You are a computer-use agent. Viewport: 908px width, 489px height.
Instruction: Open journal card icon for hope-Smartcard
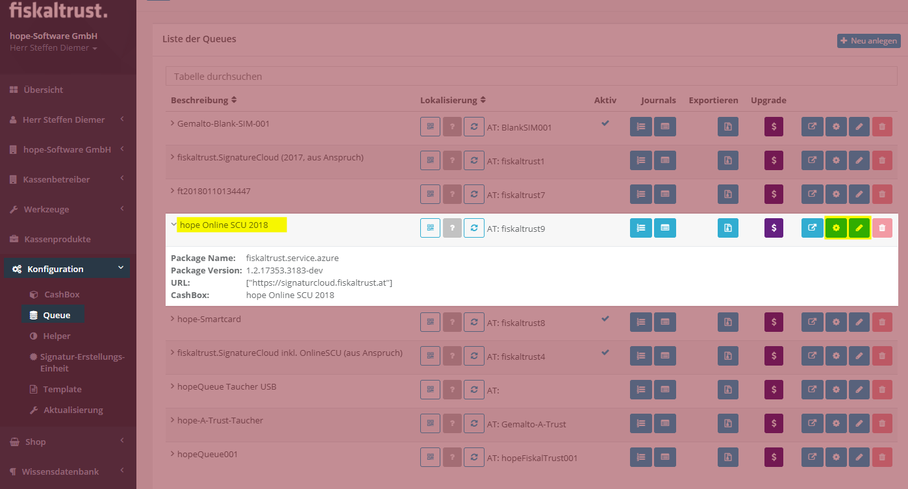665,322
